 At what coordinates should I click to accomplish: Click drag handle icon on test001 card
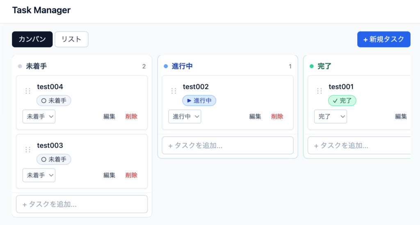320,91
